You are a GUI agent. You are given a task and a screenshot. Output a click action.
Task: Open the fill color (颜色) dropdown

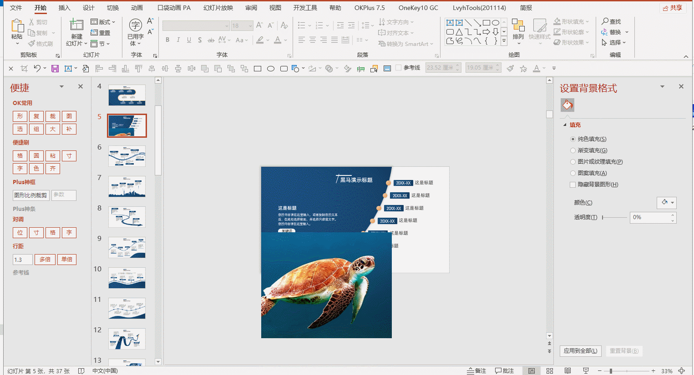coord(667,203)
